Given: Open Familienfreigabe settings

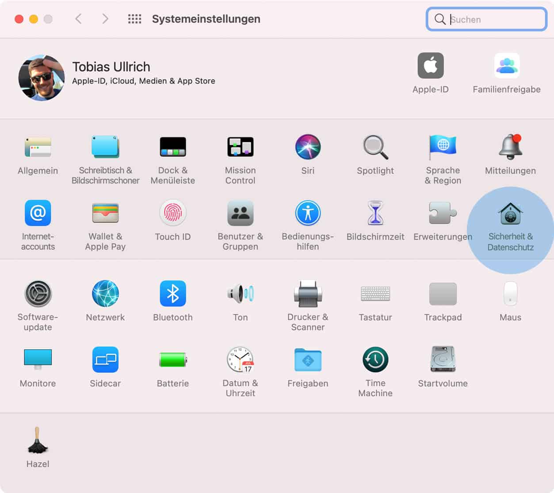Looking at the screenshot, I should pyautogui.click(x=507, y=66).
